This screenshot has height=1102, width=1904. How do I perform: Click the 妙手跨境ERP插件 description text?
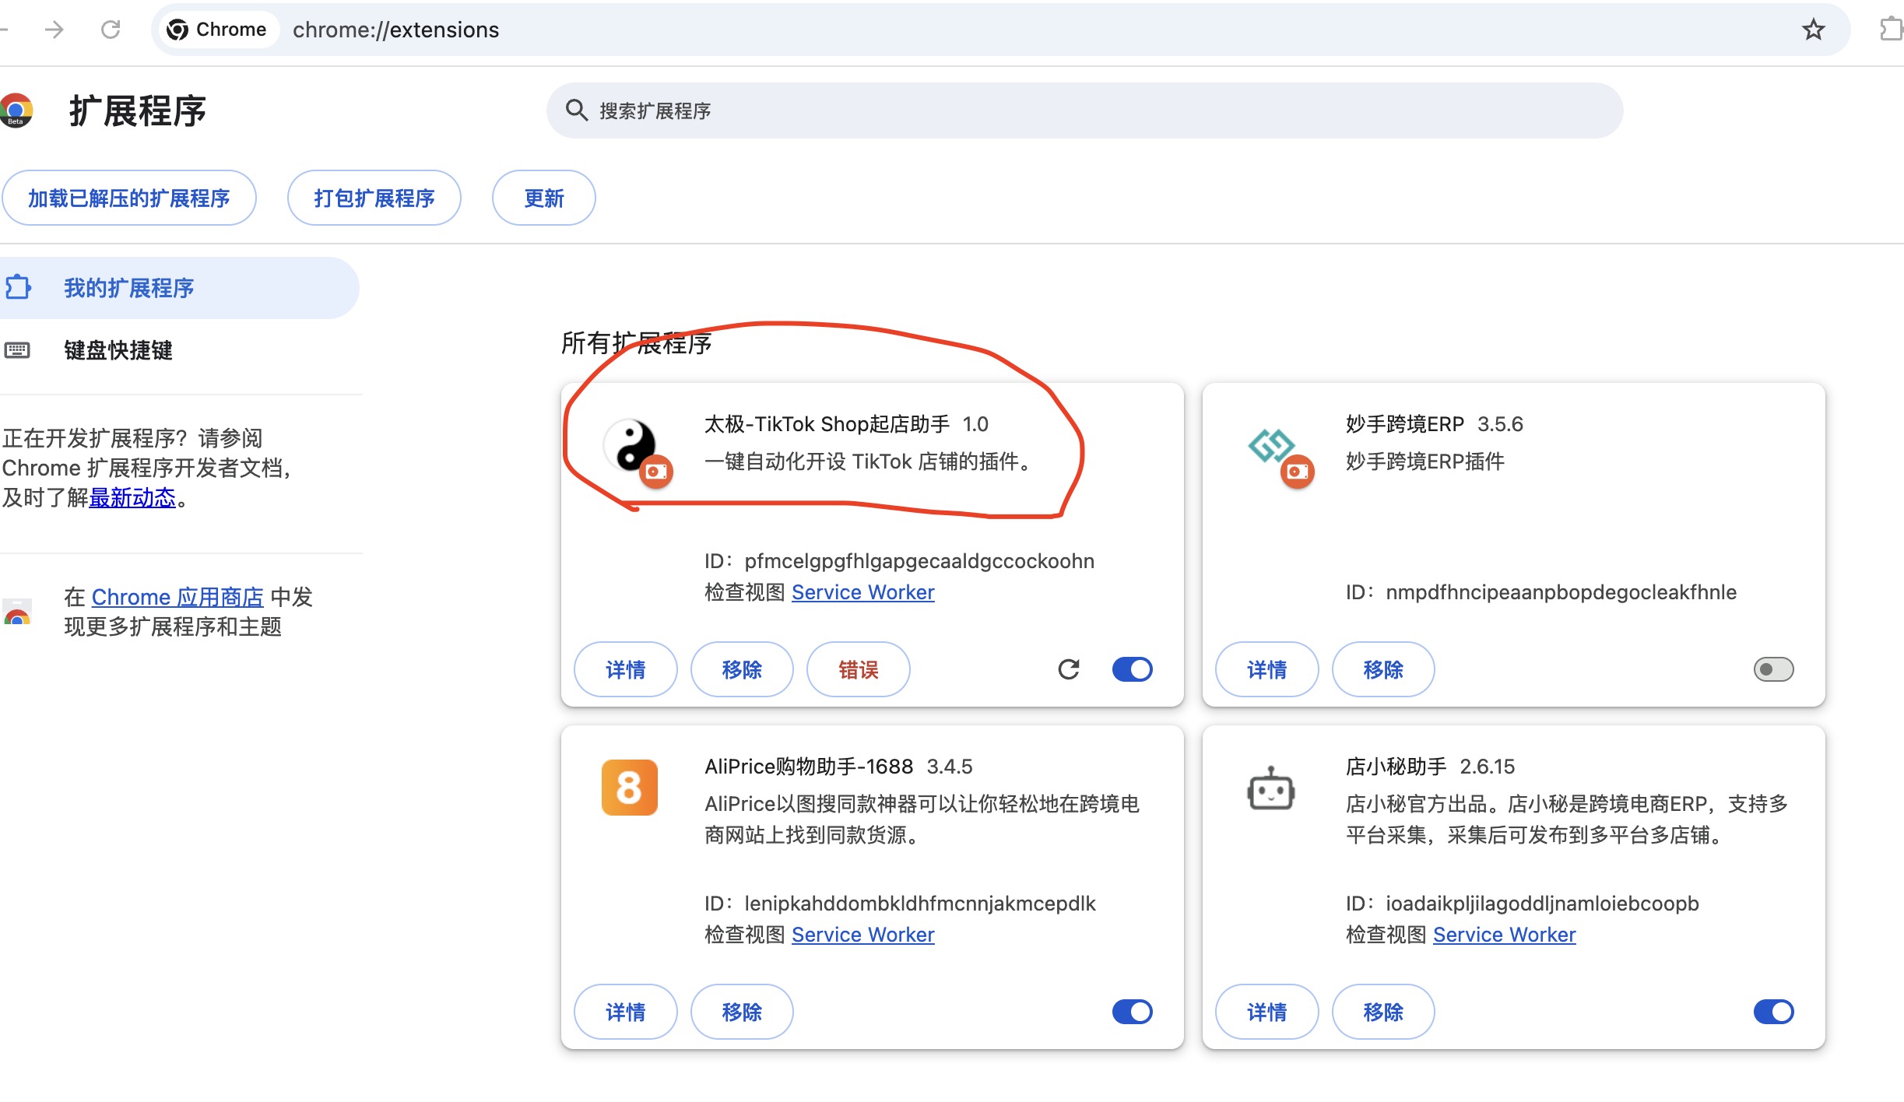coord(1425,462)
